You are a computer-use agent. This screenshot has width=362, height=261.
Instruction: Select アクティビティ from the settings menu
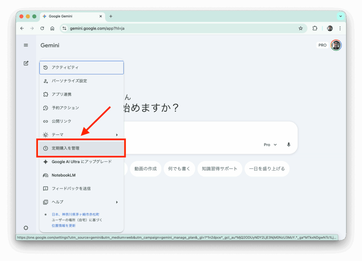point(81,68)
